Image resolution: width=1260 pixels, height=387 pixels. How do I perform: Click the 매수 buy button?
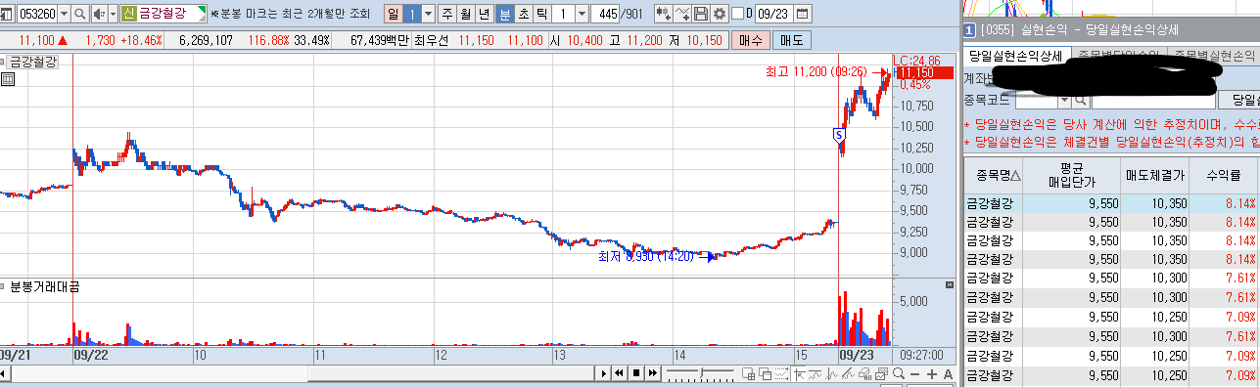tap(751, 40)
